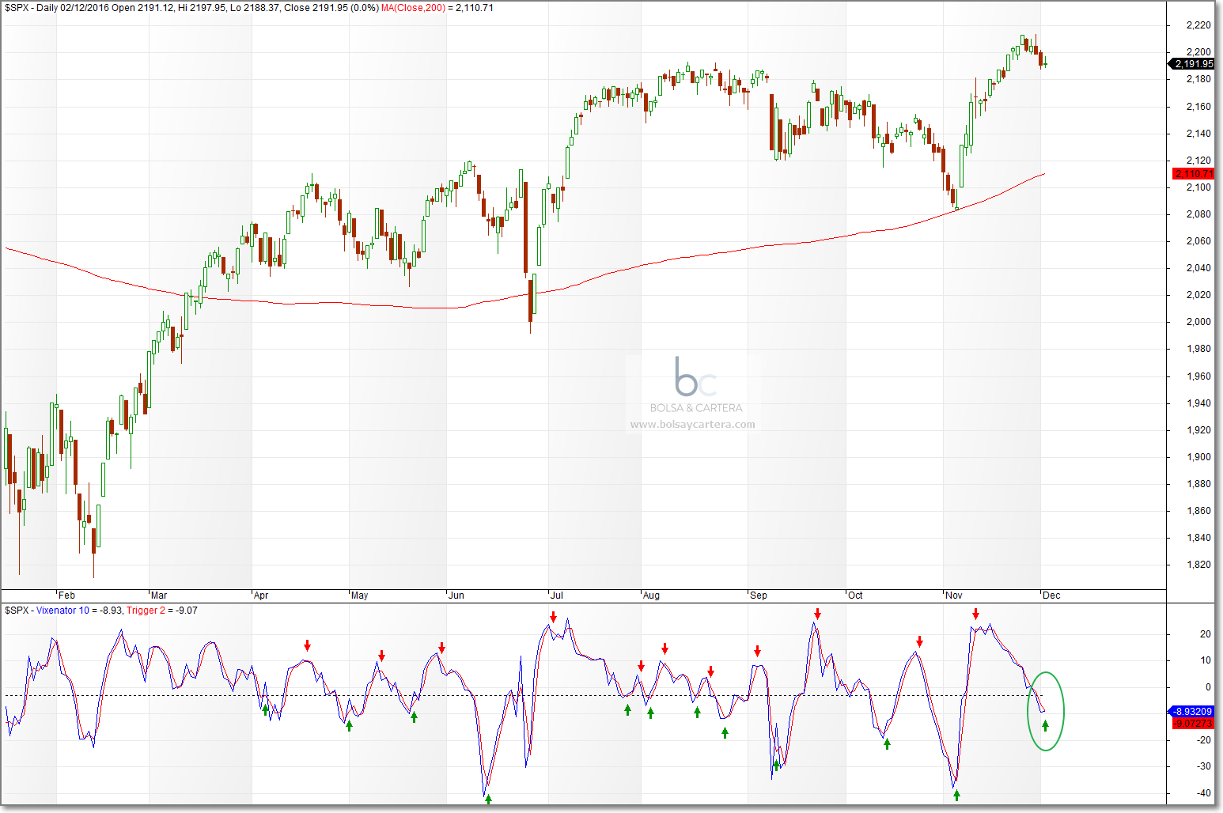Viewport: 1223px width, 813px height.
Task: Click the Apr label on the time axis
Action: [261, 596]
